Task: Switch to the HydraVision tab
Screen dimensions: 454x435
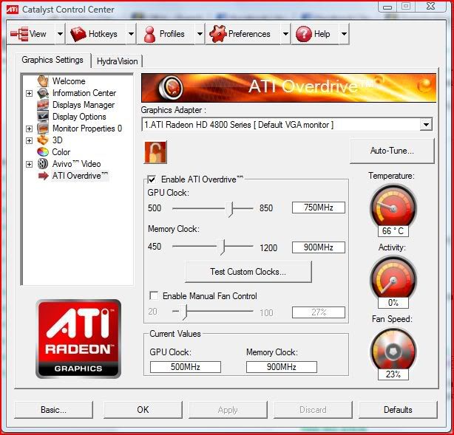Action: [117, 61]
